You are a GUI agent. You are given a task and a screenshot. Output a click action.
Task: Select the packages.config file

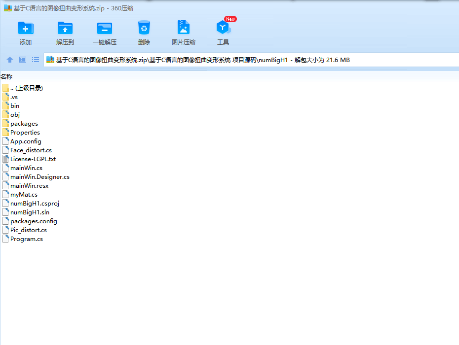(x=30, y=221)
